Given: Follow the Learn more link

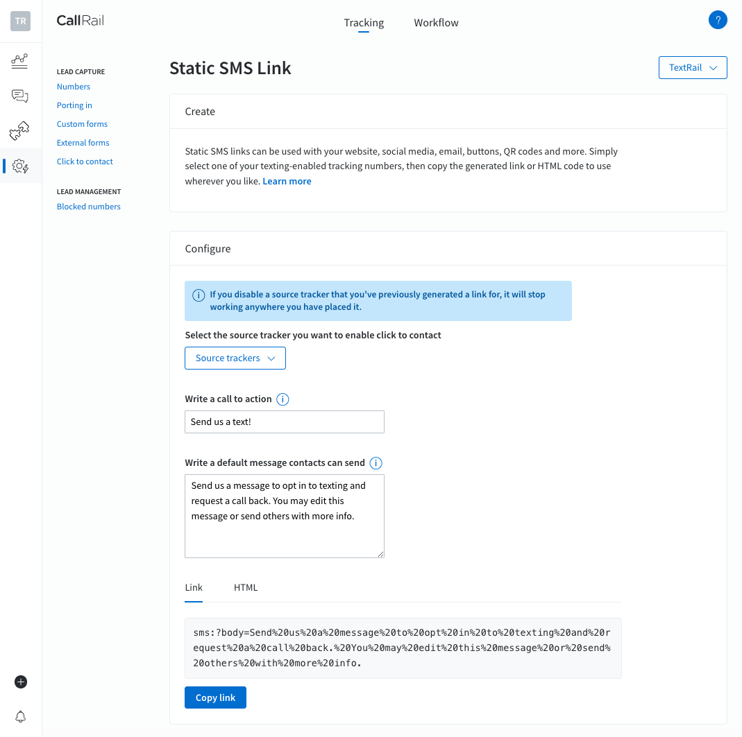Looking at the screenshot, I should 287,182.
